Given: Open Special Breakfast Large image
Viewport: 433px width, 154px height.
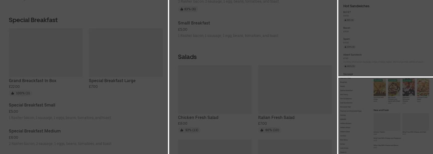Looking at the screenshot, I should 126,53.
